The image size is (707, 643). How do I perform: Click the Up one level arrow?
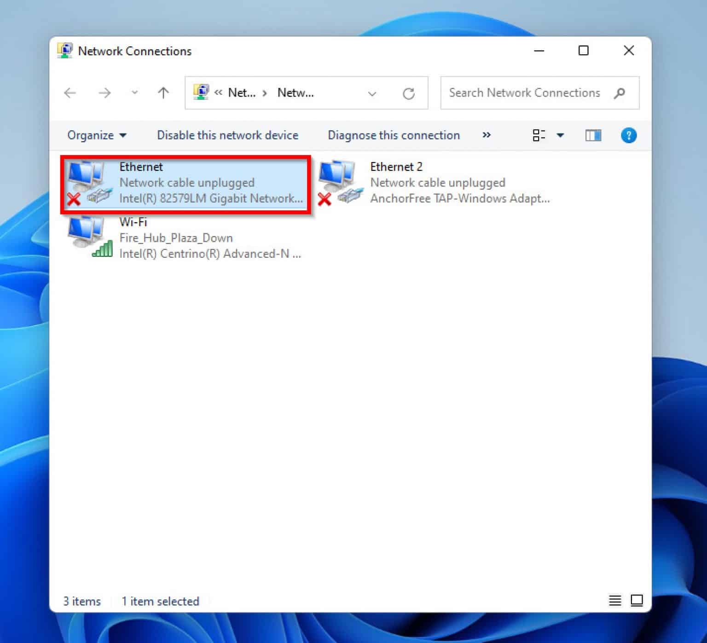(x=163, y=93)
